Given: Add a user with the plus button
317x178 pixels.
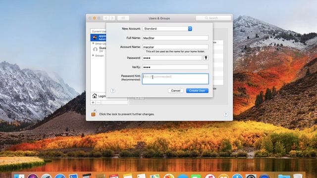Looking at the screenshot, I should (x=93, y=102).
